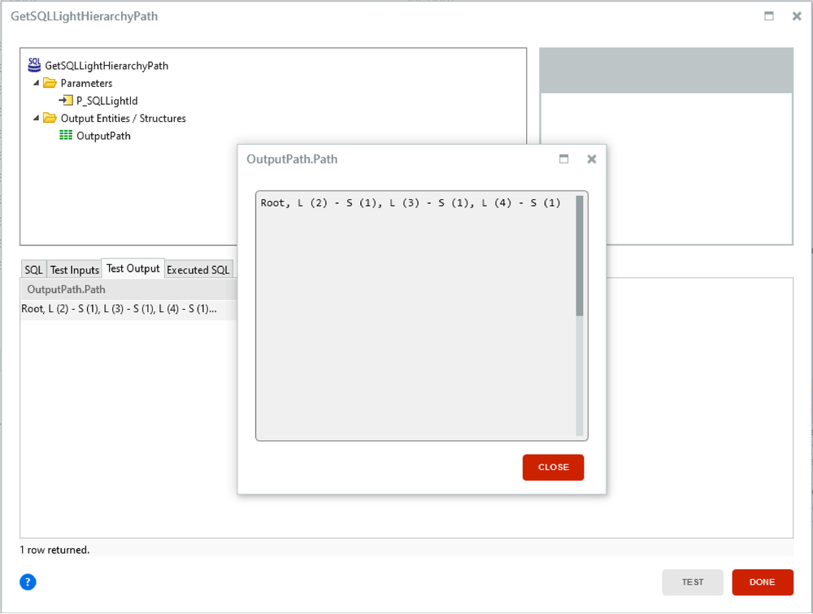
Task: Click the Output Entities / Structures folder icon
Action: (49, 118)
